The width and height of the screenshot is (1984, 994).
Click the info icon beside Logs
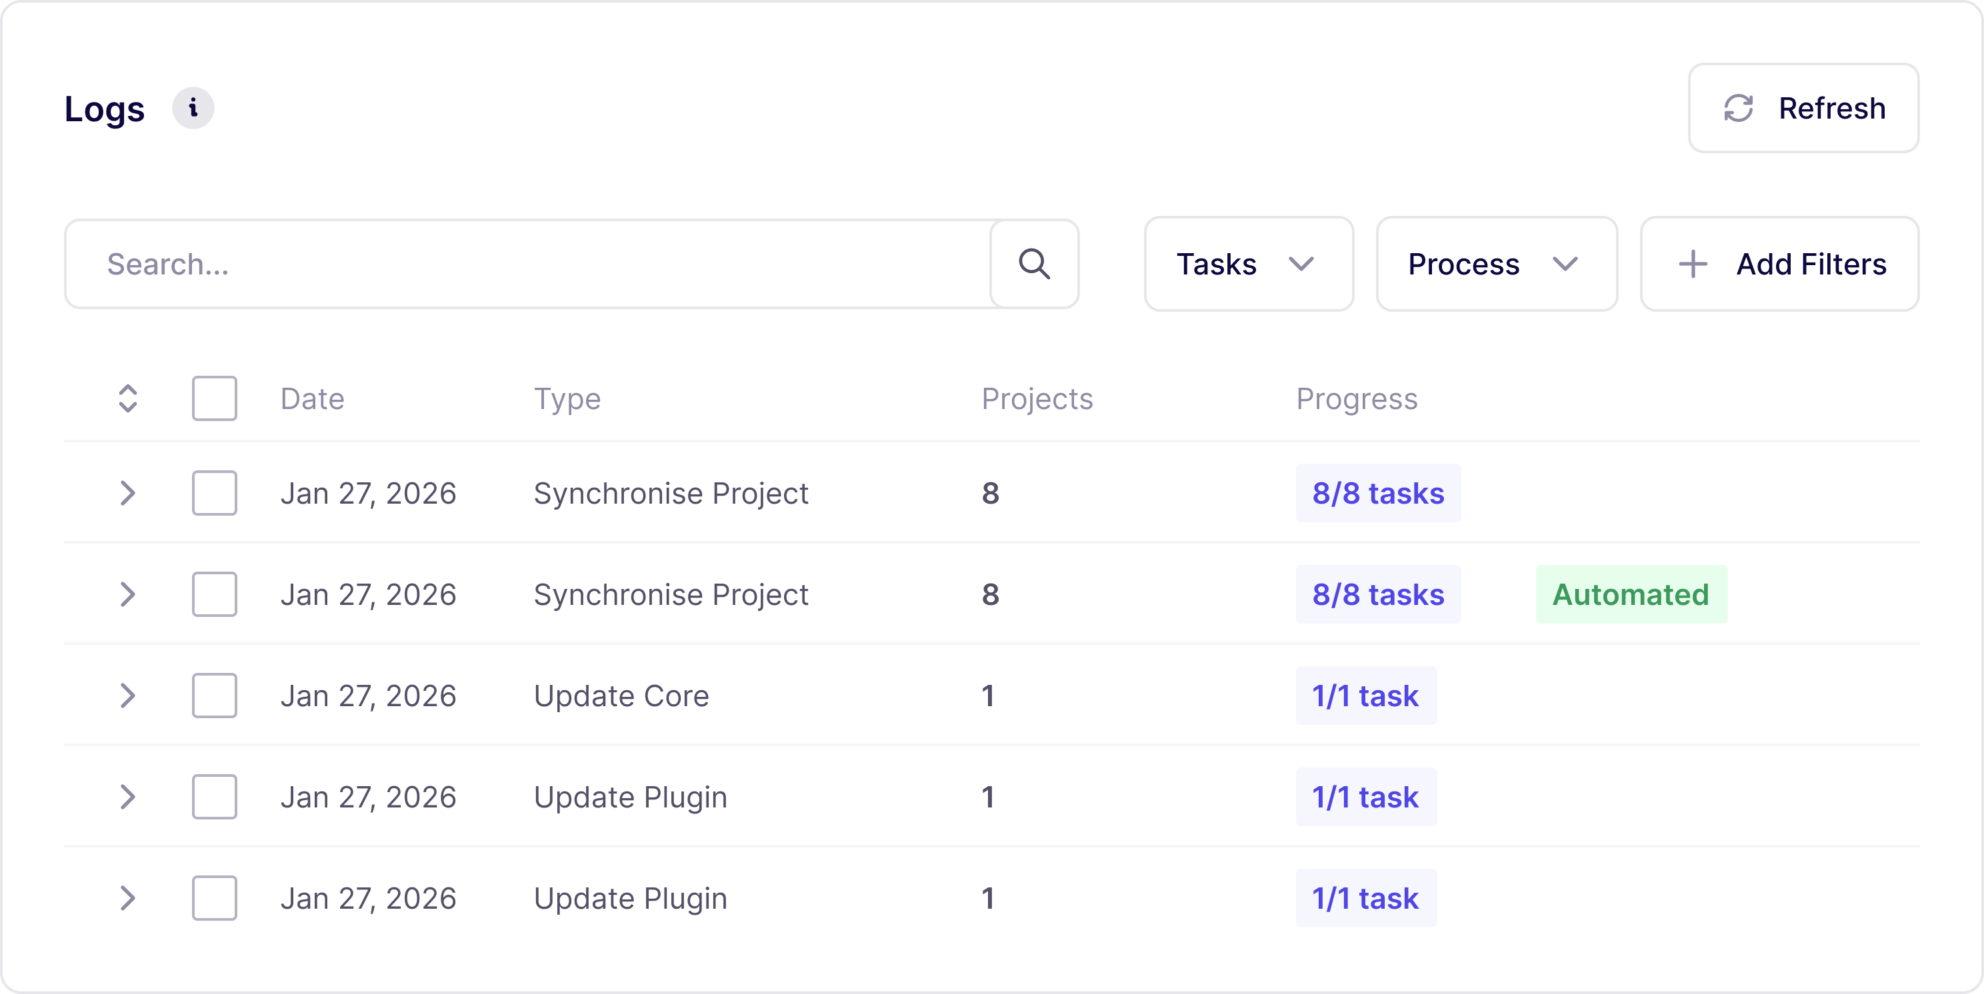pos(193,108)
